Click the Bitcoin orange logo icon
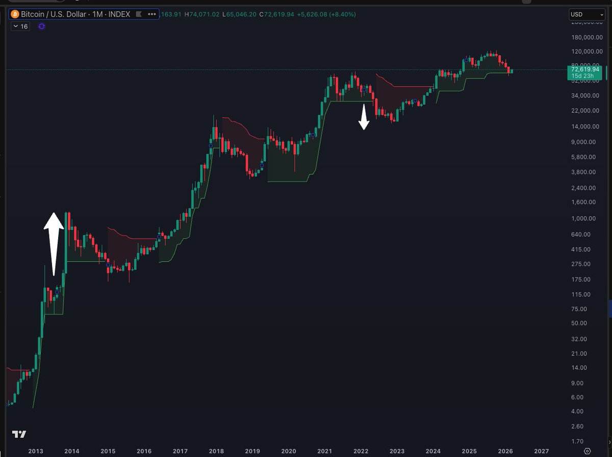 [x=14, y=14]
